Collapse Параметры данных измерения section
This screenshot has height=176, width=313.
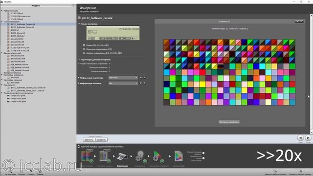(79, 60)
